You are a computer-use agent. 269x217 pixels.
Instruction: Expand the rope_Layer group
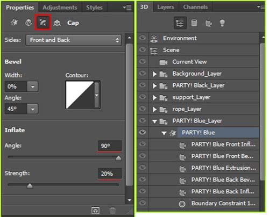[154, 110]
